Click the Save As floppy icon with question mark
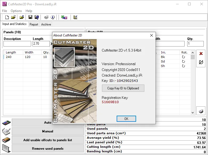The image size is (208, 155). [x=36, y=17]
